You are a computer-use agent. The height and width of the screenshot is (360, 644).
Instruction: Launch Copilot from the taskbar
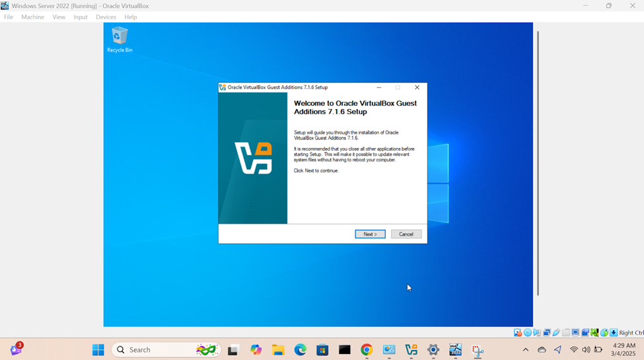[256, 349]
